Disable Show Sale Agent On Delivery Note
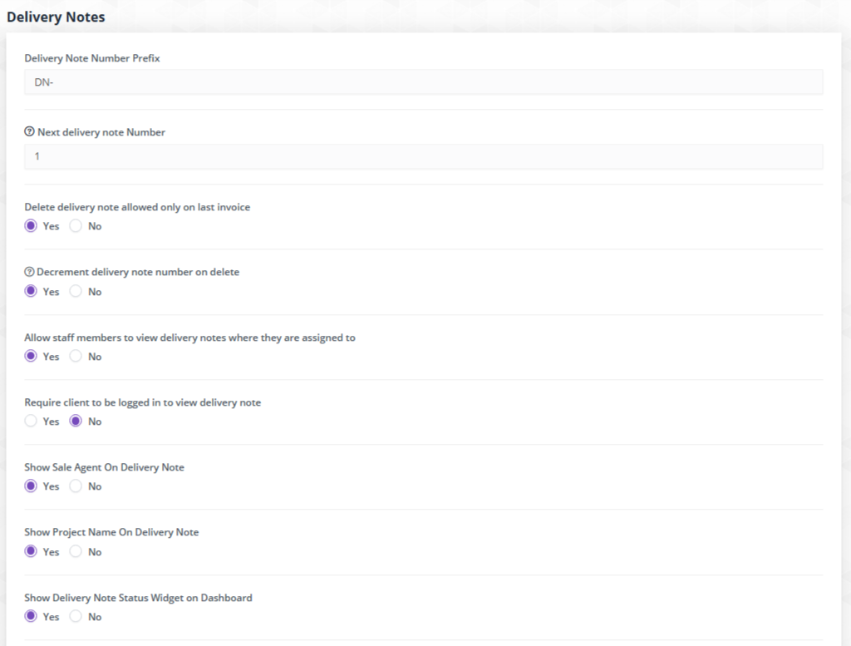Viewport: 851px width, 646px height. [x=76, y=486]
